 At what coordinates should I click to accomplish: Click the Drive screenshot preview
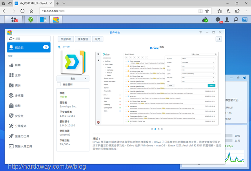pos(157,89)
